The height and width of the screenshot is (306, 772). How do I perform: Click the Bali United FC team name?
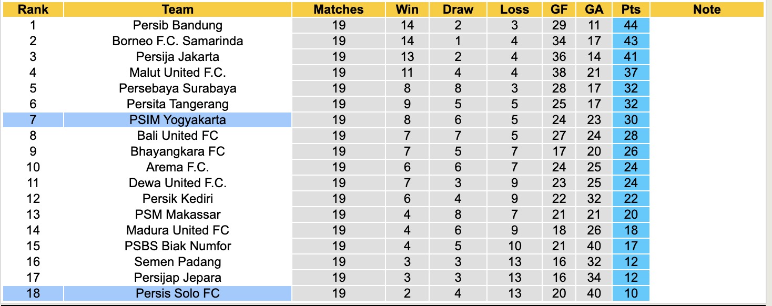[x=178, y=136]
